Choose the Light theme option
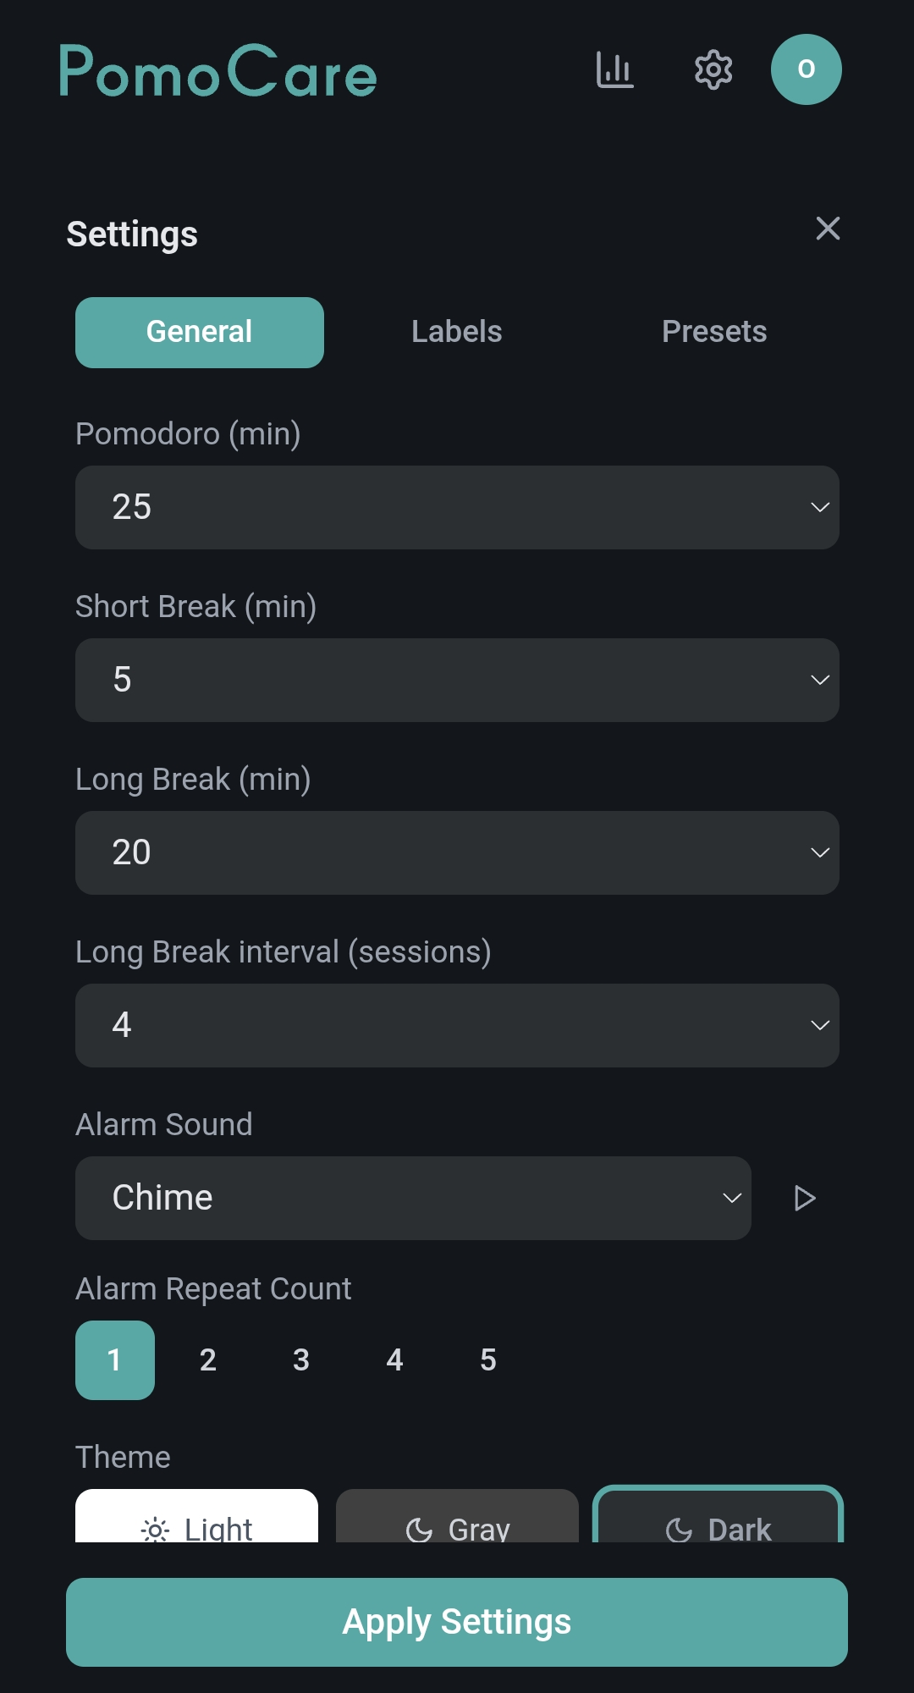This screenshot has width=914, height=1693. [196, 1522]
